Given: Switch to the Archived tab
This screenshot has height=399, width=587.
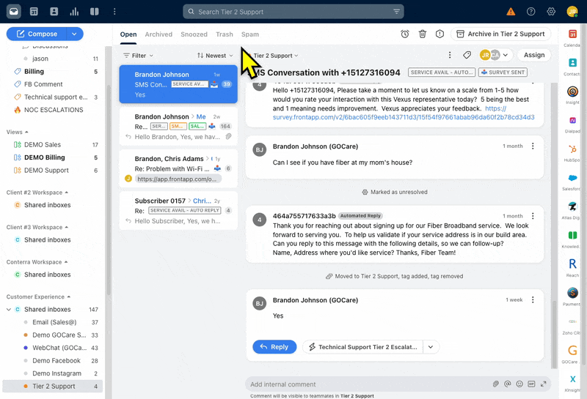Looking at the screenshot, I should click(x=158, y=34).
